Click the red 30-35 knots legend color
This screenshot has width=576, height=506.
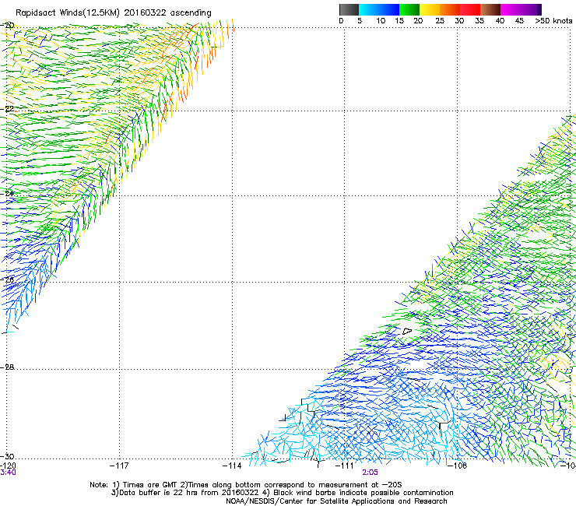(470, 9)
